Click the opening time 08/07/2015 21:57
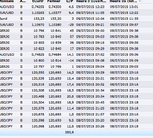The image size is (153, 138). pyautogui.click(x=90, y=114)
